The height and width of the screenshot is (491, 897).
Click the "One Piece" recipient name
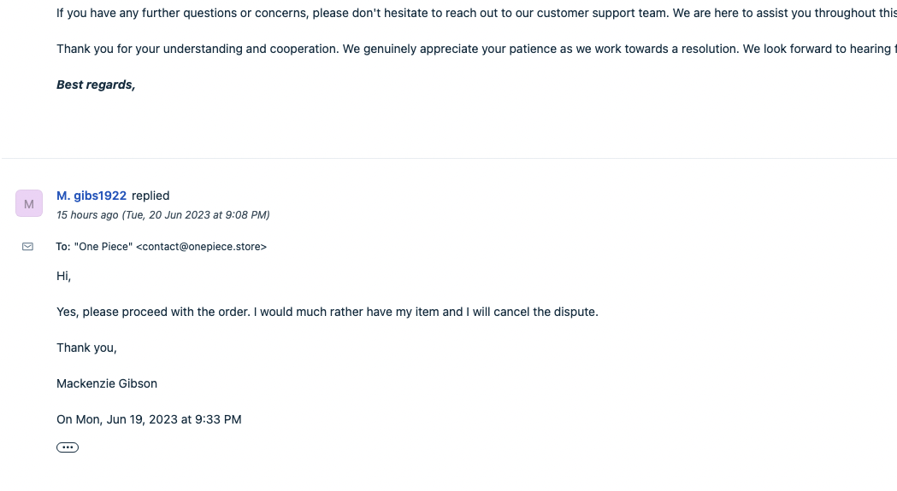point(103,247)
